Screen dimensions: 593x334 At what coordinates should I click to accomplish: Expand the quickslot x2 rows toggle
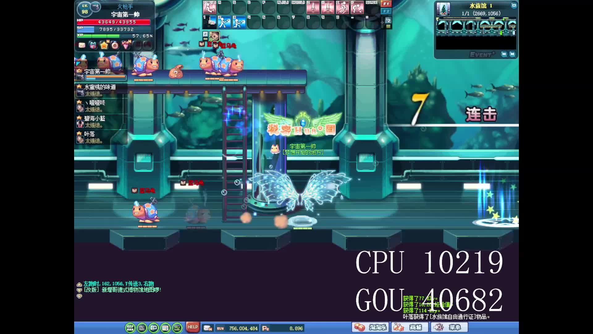click(x=389, y=20)
